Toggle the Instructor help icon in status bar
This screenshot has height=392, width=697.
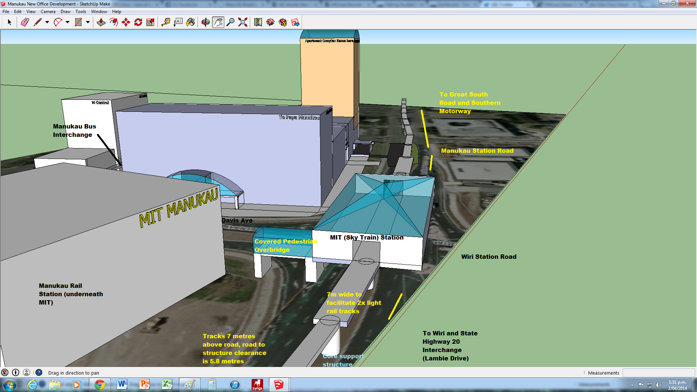39,372
